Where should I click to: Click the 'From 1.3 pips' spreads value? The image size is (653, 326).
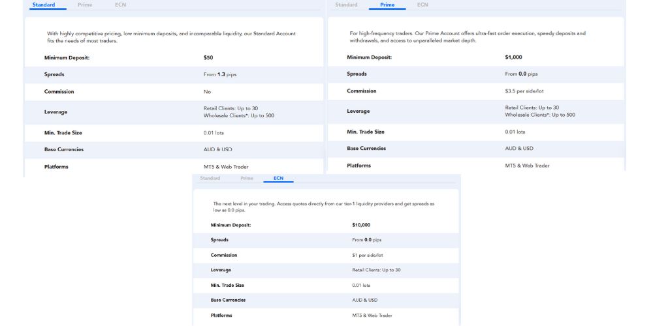click(x=220, y=74)
